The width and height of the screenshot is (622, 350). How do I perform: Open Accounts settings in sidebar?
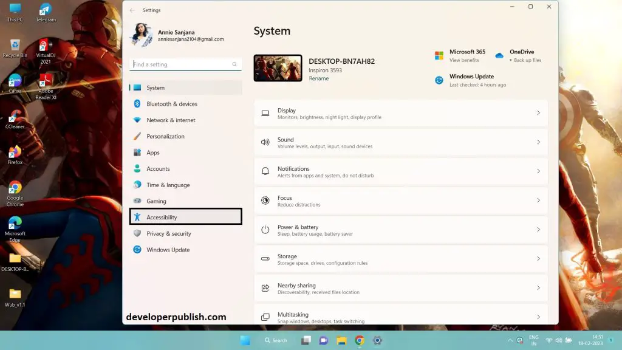(186, 169)
